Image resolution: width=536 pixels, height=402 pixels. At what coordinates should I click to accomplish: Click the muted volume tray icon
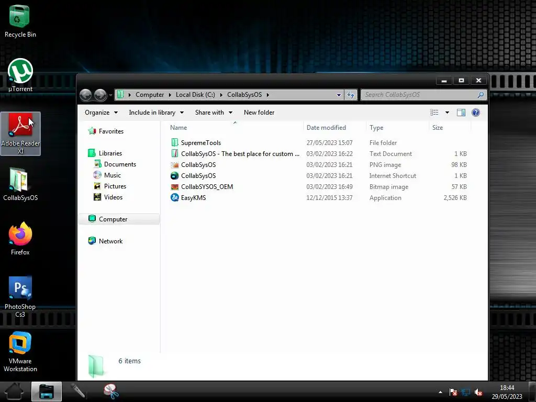click(478, 392)
